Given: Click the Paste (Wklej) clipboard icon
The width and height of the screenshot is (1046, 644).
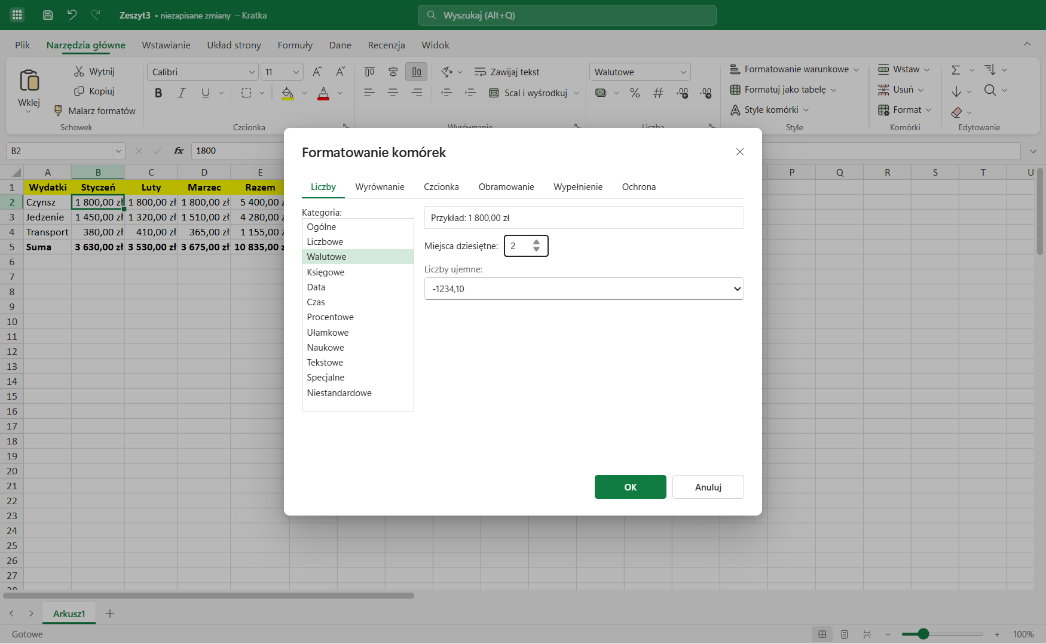Looking at the screenshot, I should tap(29, 80).
